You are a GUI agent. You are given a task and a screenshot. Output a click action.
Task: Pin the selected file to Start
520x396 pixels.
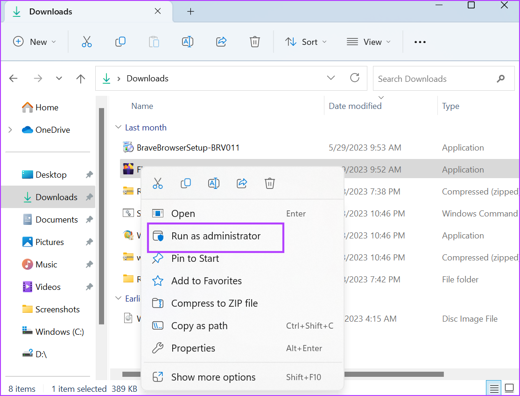196,258
